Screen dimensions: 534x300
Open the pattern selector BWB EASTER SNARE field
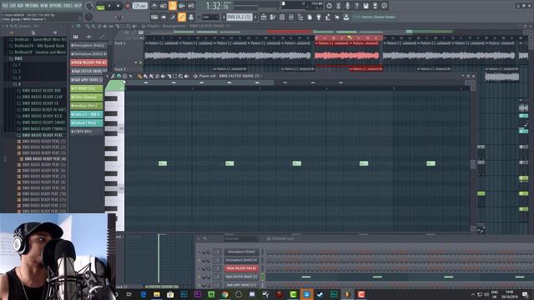[x=239, y=17]
